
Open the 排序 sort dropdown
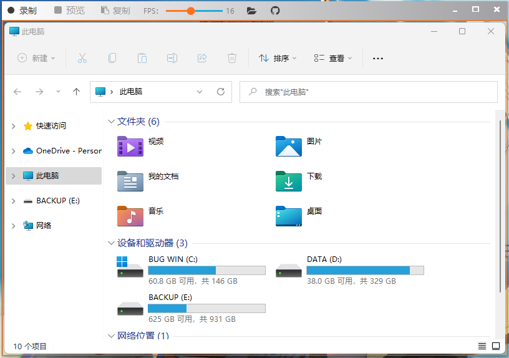278,58
